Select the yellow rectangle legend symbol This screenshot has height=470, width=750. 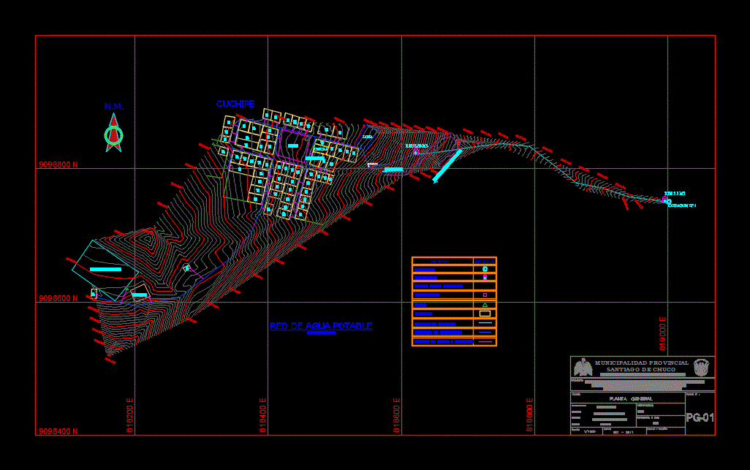[x=485, y=314]
